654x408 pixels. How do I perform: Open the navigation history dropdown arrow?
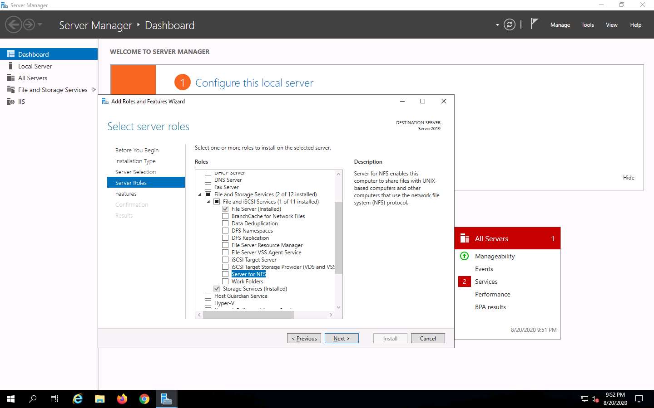click(x=40, y=24)
